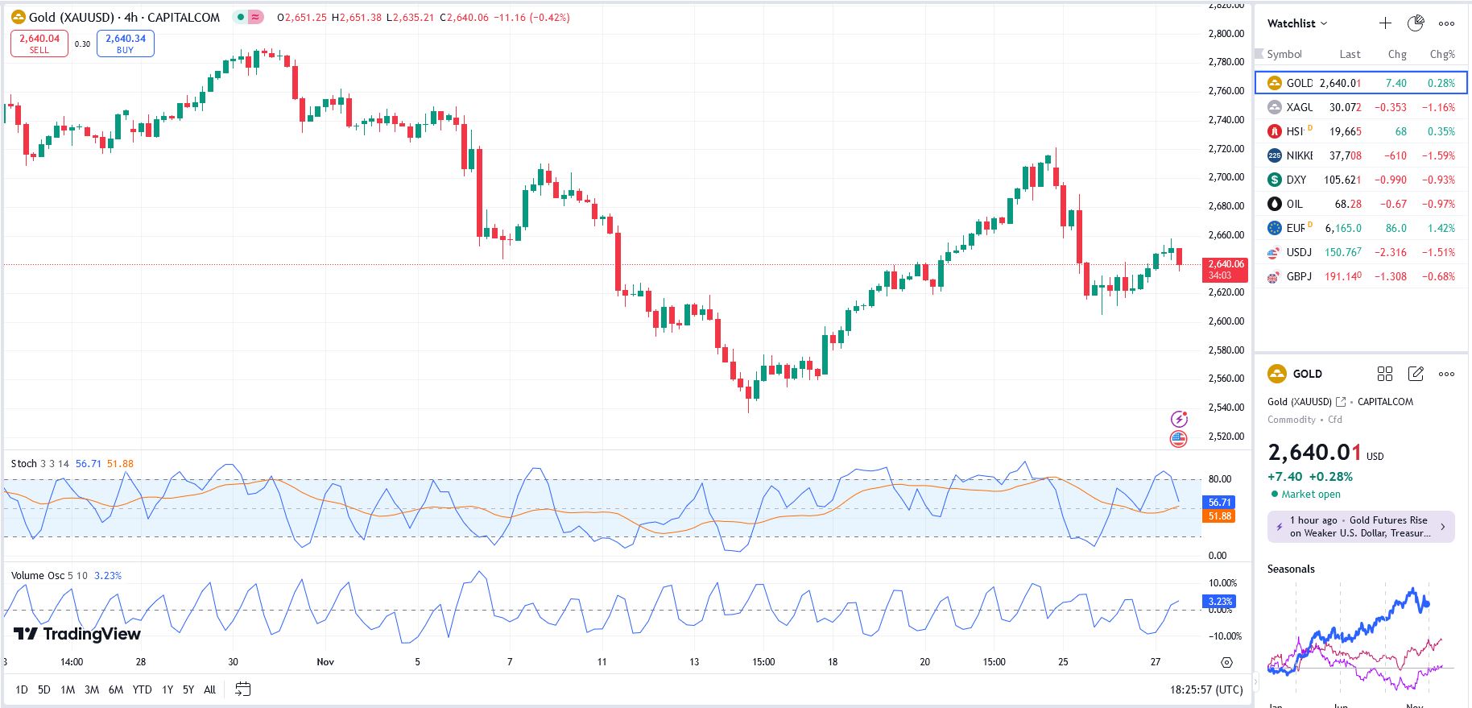Open chart settings gear on time axis
The height and width of the screenshot is (708, 1472).
[x=1226, y=662]
